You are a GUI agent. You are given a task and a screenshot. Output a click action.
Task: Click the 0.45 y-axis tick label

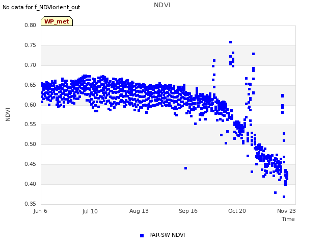pyautogui.click(x=31, y=164)
